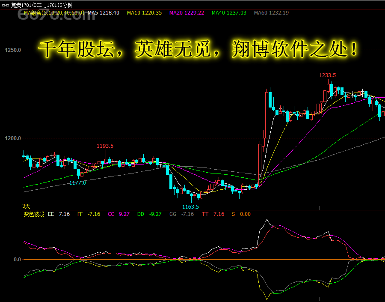Click the link icon beside 焦炭1701 title

point(6,5)
